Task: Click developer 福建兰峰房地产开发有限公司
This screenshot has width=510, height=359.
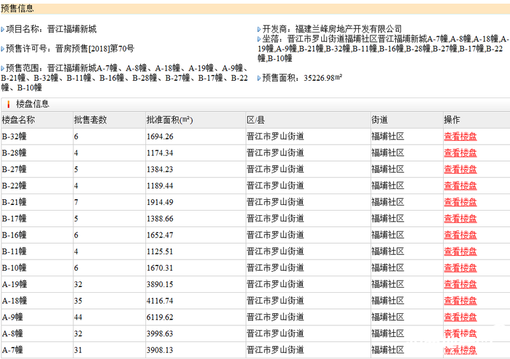Action: click(x=348, y=29)
